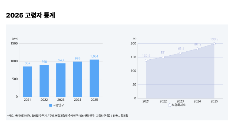Viewport: 234px width, 131px height.
Task: Click the 2025 data point on the line chart
Action: pos(214,44)
